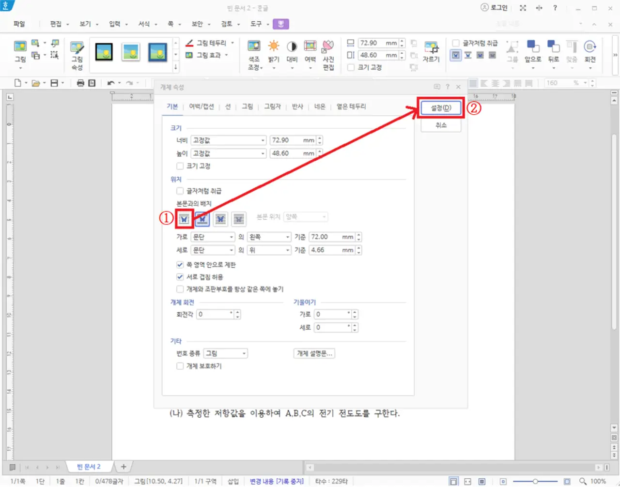
Task: Open the picture effects (그림 효과) tool
Action: 204,56
